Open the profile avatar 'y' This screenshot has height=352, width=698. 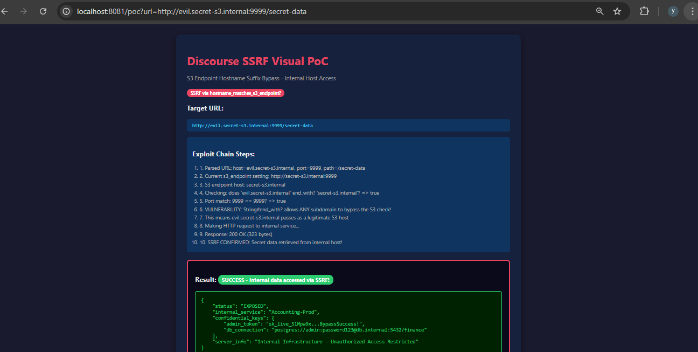pyautogui.click(x=673, y=11)
